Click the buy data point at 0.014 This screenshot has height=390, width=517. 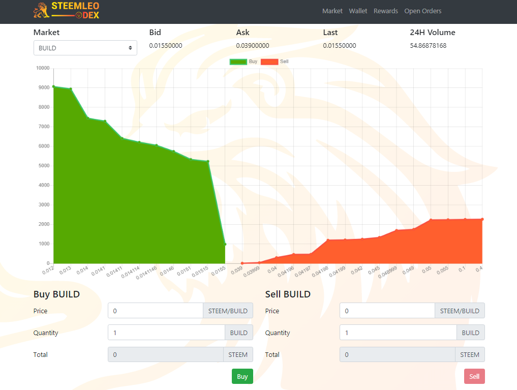[x=88, y=118]
